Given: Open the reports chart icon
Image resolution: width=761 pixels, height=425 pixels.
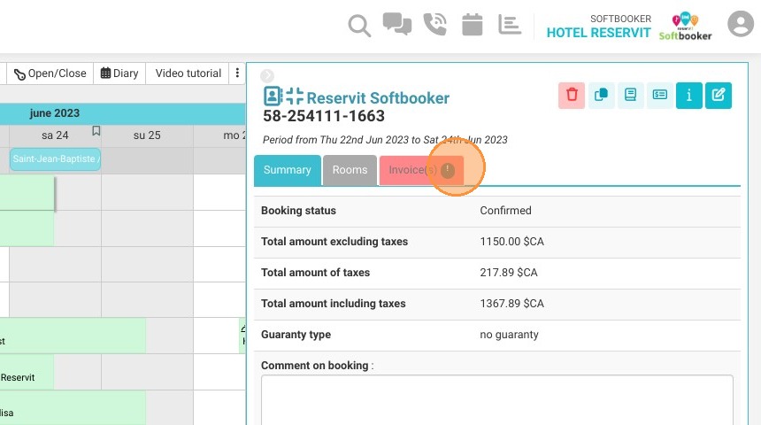Looking at the screenshot, I should [x=509, y=24].
